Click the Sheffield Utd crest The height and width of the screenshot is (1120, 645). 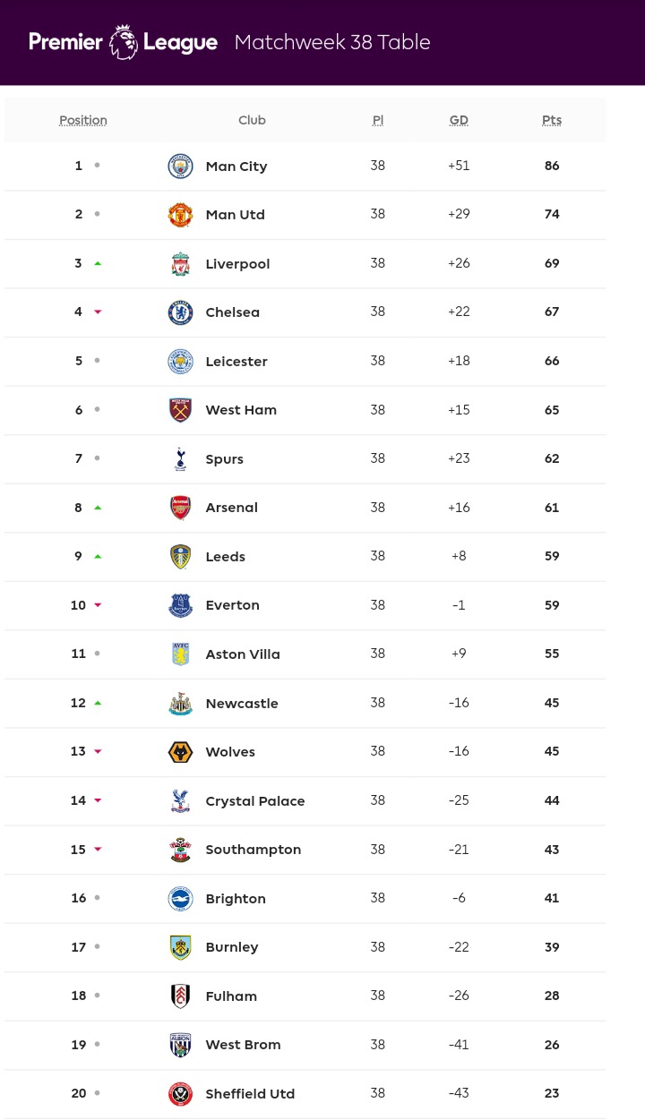180,1094
